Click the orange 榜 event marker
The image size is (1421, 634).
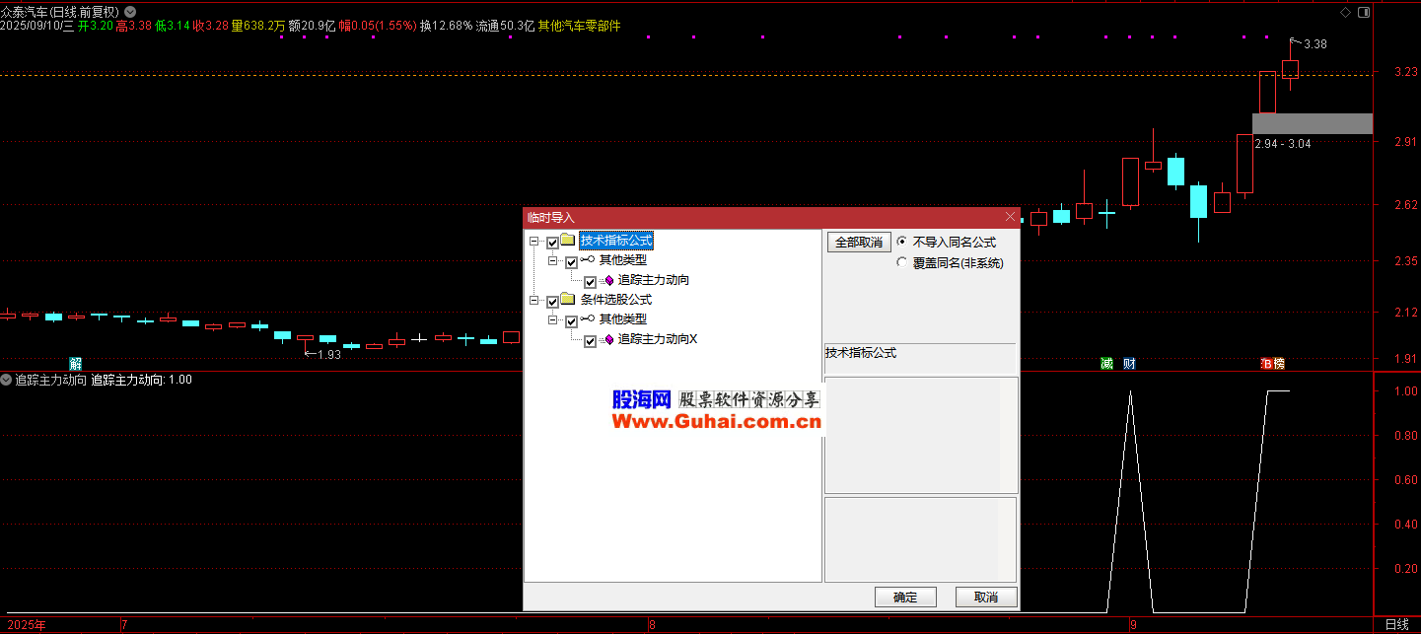click(x=1279, y=363)
